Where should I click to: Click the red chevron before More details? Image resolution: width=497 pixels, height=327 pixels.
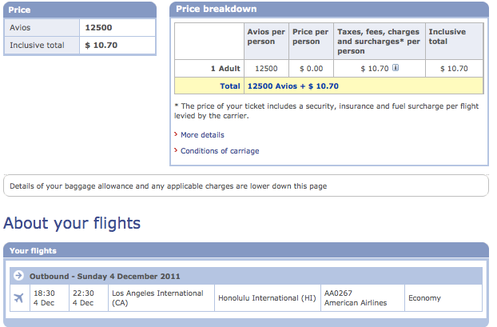(x=176, y=135)
